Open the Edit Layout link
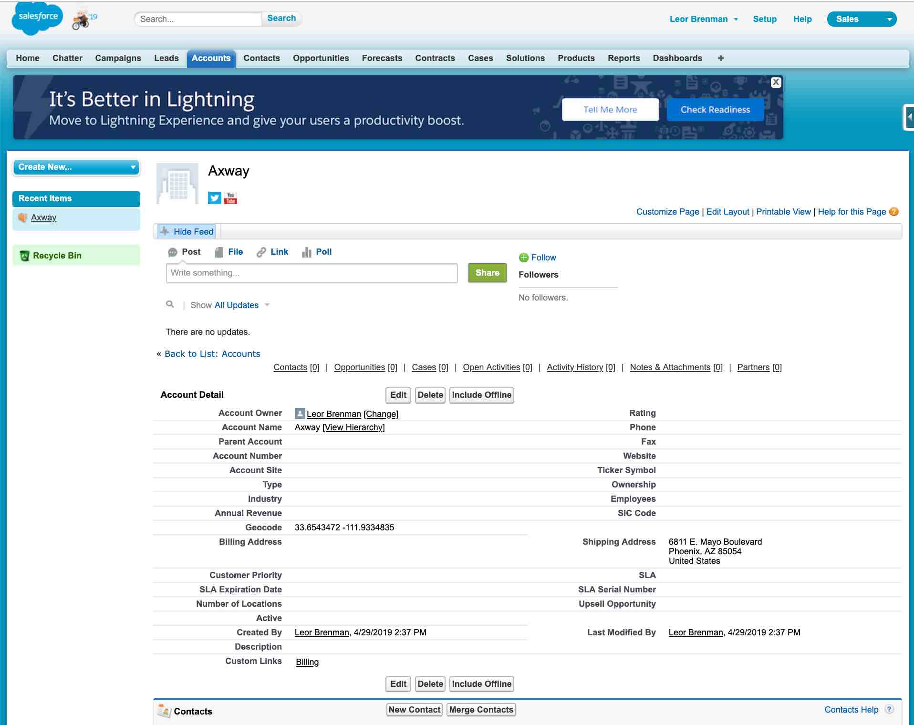 (727, 212)
